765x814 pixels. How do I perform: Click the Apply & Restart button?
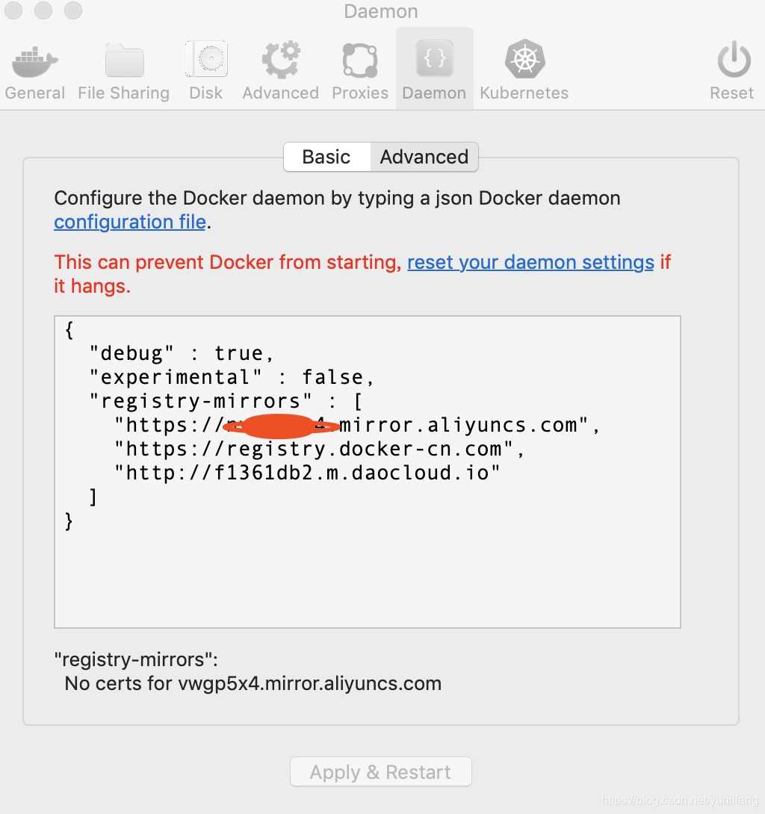point(381,771)
